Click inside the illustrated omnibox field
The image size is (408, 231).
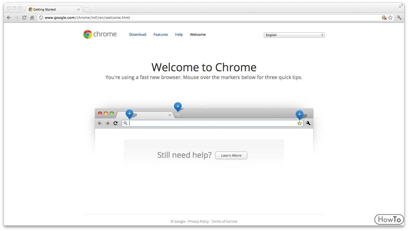(213, 123)
